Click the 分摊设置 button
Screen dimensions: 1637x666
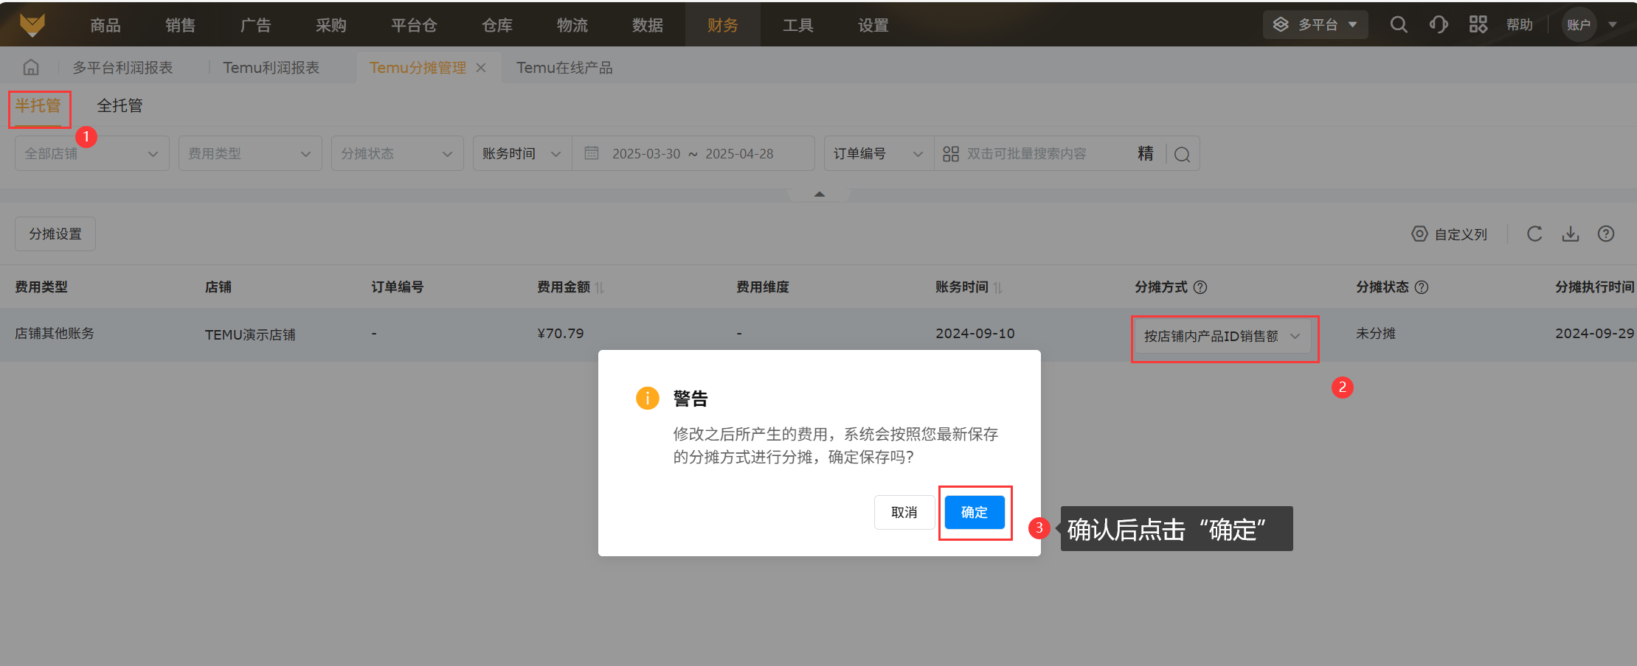point(55,234)
